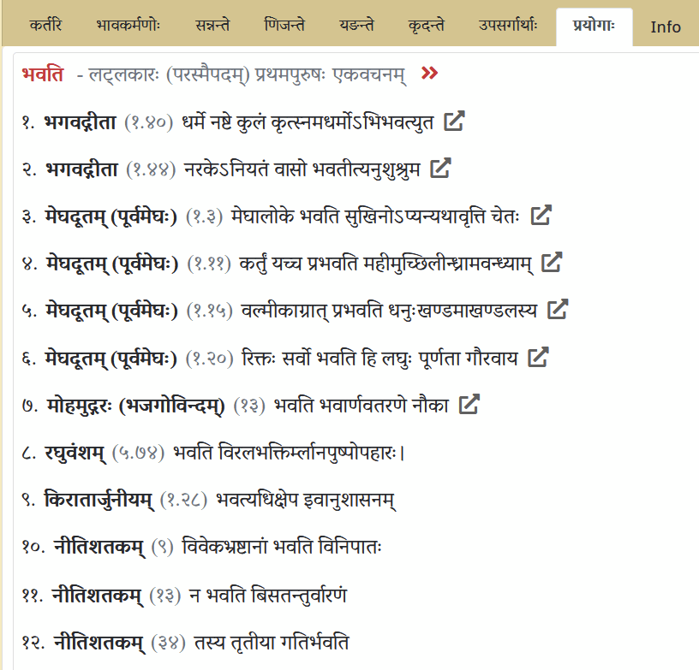Click the red भवति heading word
Image resolution: width=699 pixels, height=670 pixels.
point(43,74)
